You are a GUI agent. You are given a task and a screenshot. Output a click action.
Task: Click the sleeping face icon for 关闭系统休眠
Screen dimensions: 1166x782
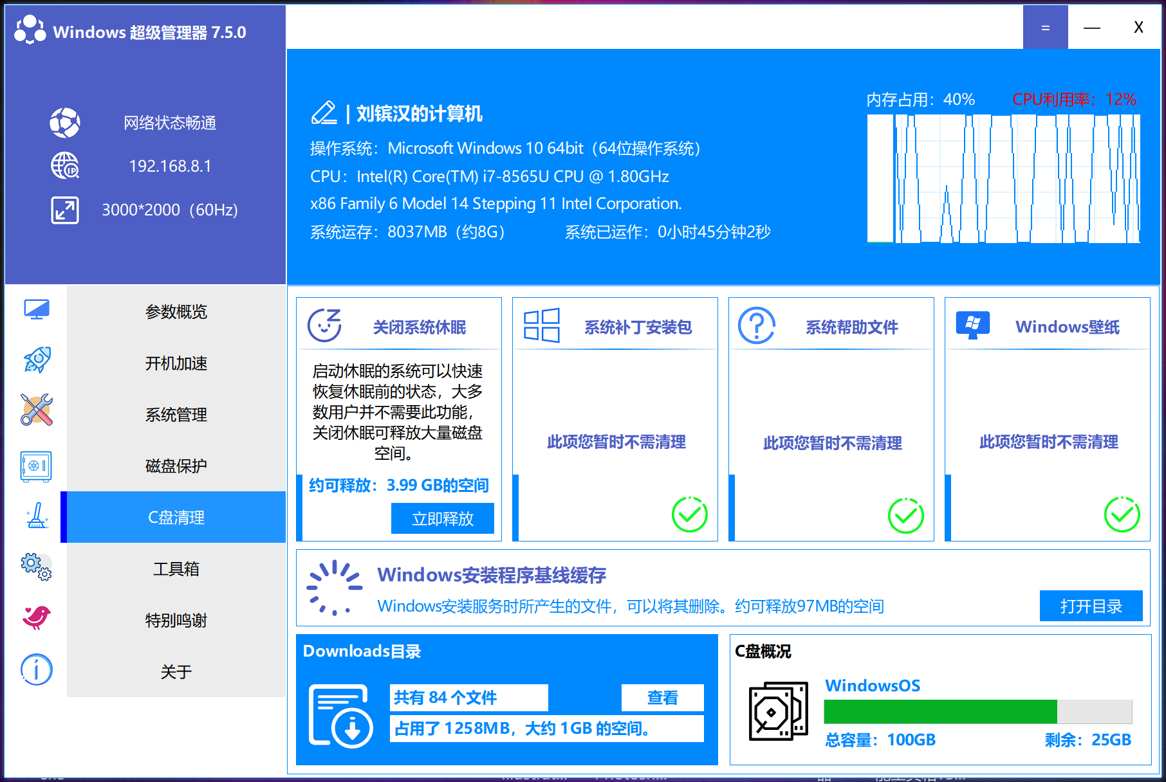pos(324,325)
